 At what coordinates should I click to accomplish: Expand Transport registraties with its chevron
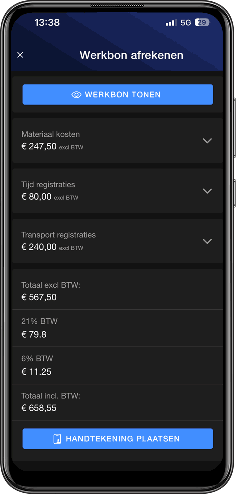(x=207, y=241)
